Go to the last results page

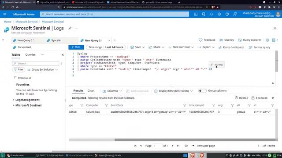[178, 146]
